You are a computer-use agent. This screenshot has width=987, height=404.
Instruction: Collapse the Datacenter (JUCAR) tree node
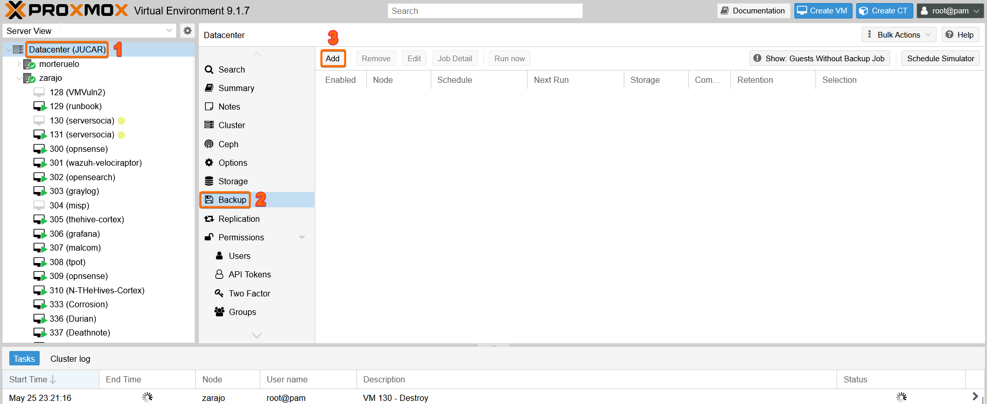8,50
